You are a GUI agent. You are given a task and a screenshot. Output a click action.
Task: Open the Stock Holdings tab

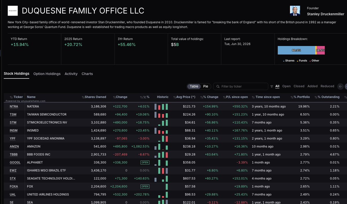tap(16, 74)
